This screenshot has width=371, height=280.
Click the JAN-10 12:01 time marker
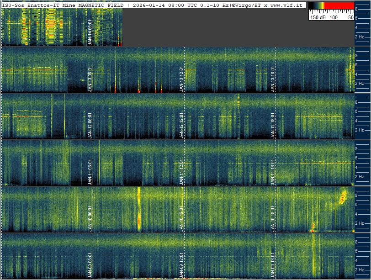click(x=181, y=219)
